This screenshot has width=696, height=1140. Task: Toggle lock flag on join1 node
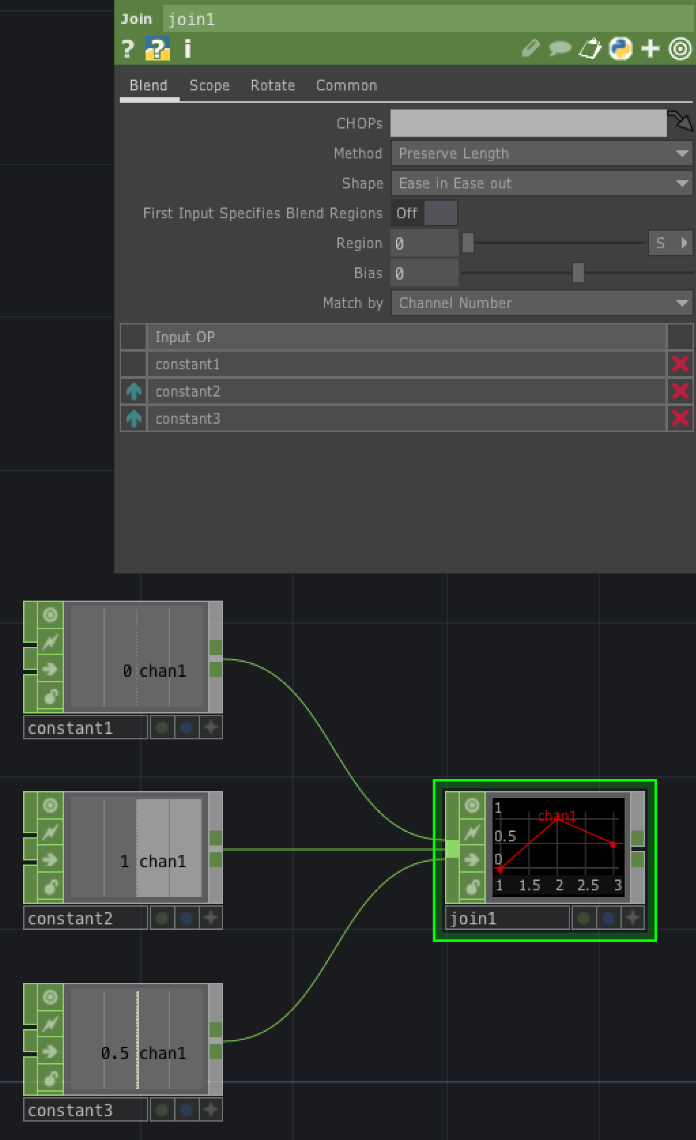(x=472, y=887)
